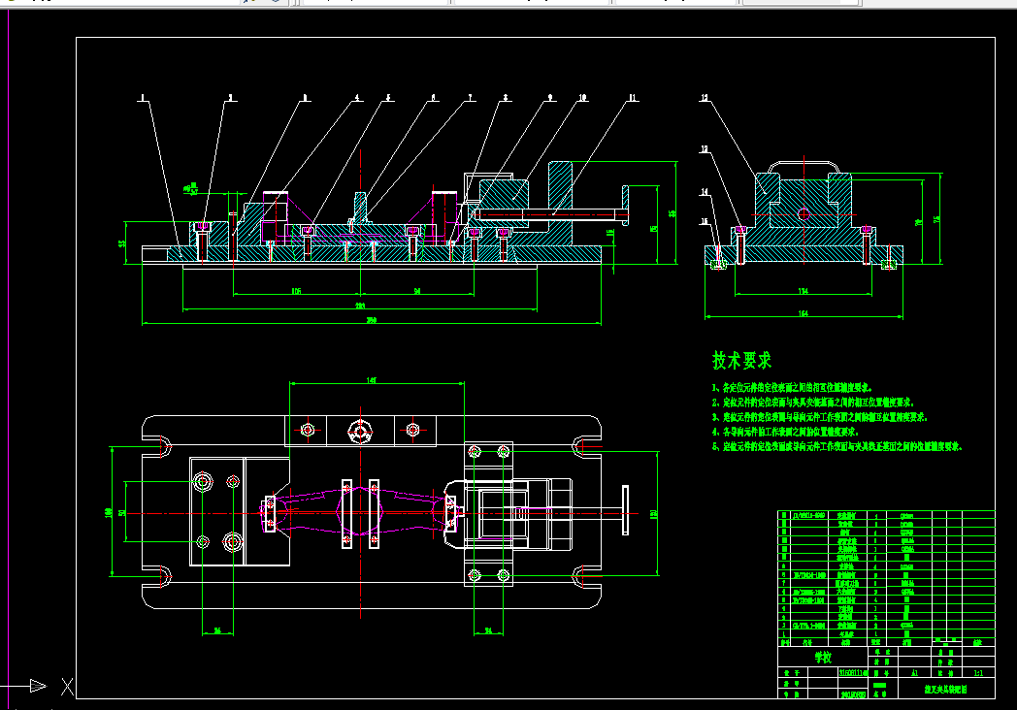Click technical requirement line number 3

tap(820, 417)
